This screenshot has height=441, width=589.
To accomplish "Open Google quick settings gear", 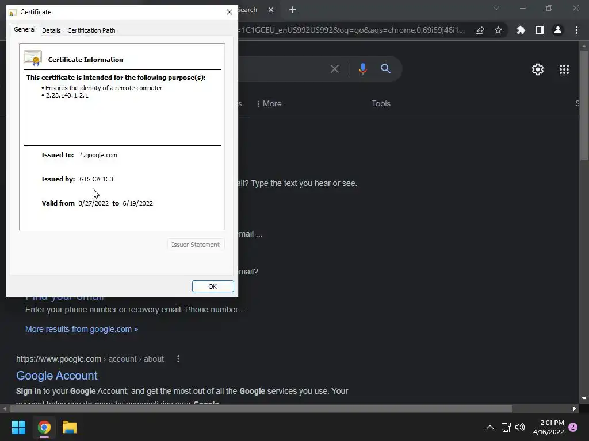I will (538, 69).
